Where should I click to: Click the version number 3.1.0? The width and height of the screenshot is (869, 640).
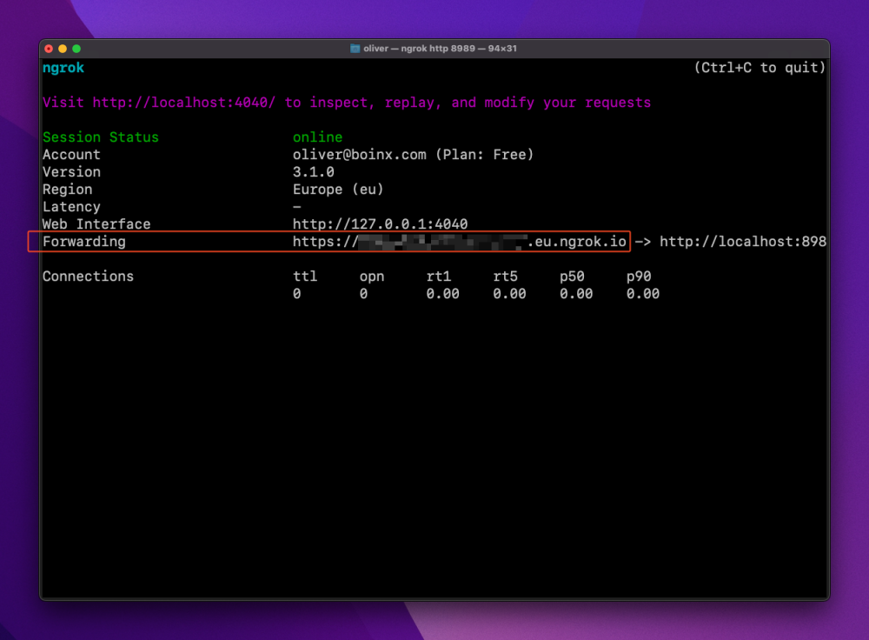click(314, 172)
